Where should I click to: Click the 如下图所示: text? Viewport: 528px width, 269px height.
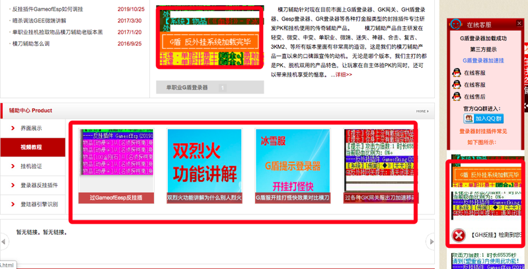[x=482, y=142]
